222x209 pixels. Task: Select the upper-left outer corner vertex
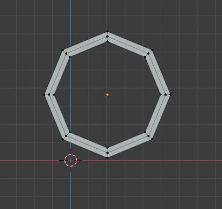(x=62, y=50)
